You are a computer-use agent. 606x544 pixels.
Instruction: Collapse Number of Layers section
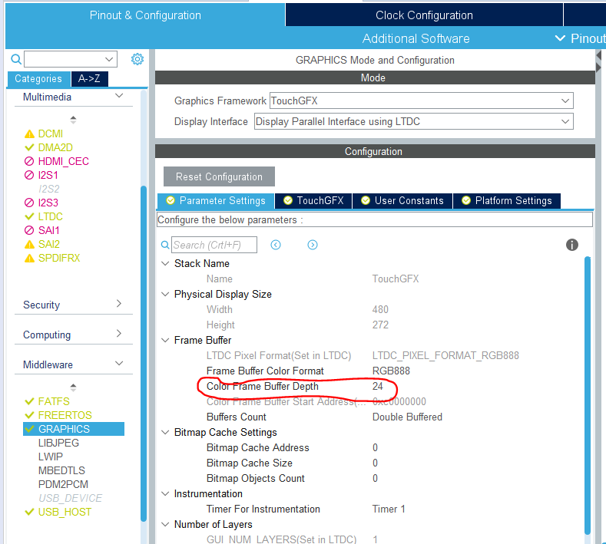165,524
